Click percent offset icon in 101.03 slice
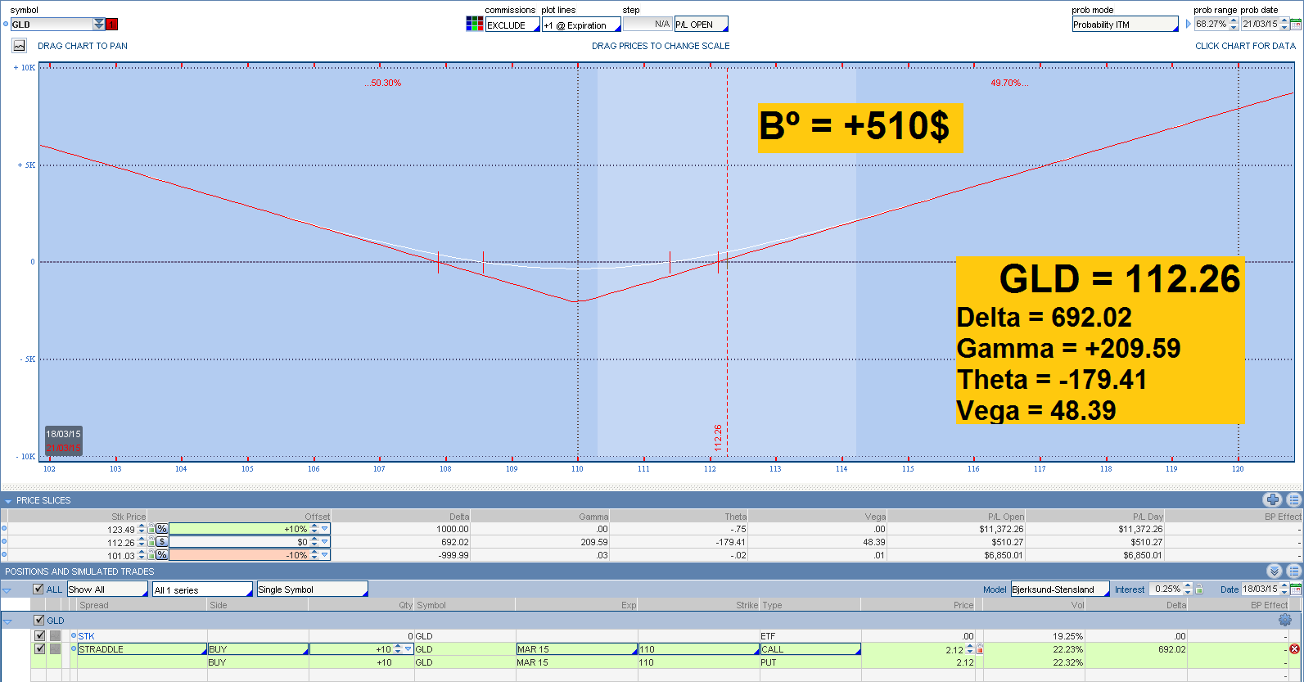 tap(161, 555)
